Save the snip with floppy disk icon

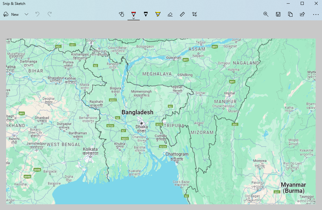tap(278, 14)
